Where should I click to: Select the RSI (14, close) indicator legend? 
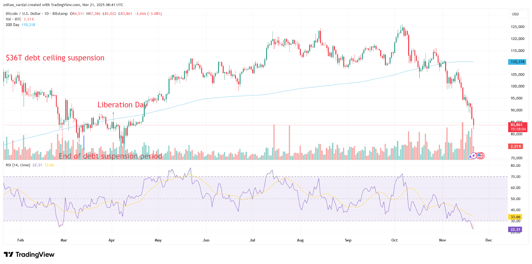[x=18, y=165]
